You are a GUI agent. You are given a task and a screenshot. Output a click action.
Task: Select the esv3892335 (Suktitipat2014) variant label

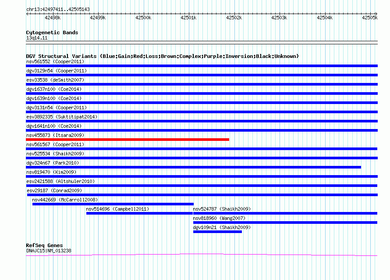61,117
